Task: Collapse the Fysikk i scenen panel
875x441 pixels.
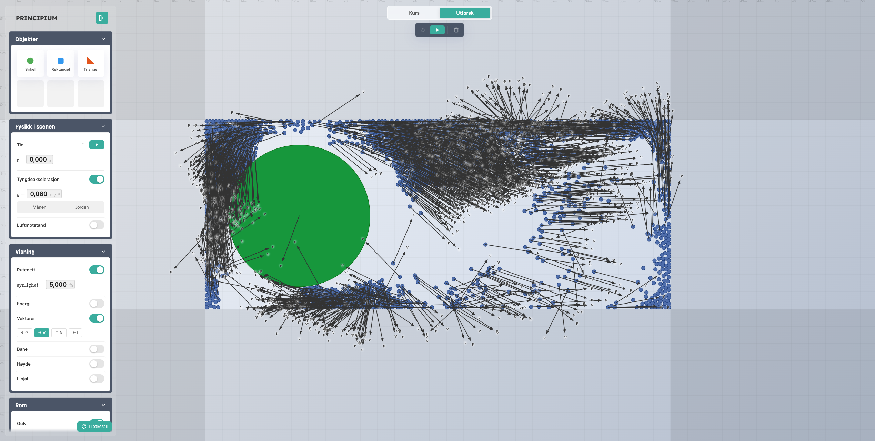Action: click(103, 126)
